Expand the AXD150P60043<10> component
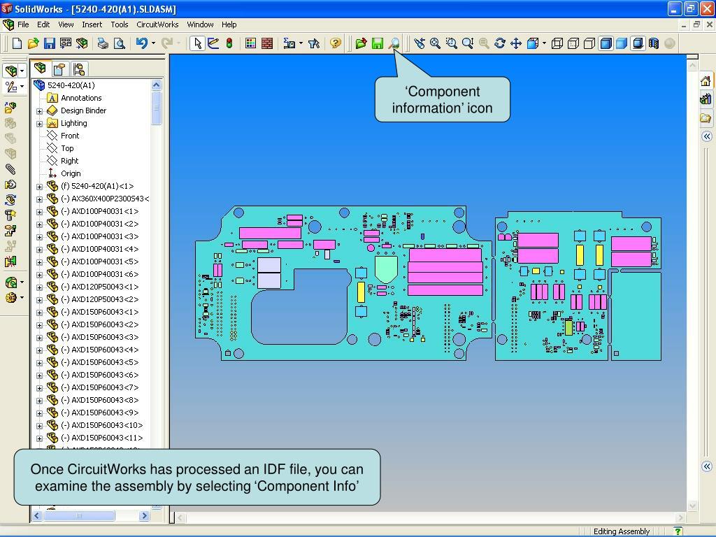The image size is (716, 537). 39,426
